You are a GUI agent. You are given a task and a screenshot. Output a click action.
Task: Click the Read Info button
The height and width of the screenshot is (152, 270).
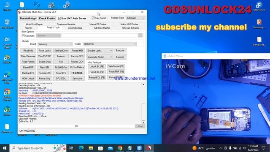point(28,51)
